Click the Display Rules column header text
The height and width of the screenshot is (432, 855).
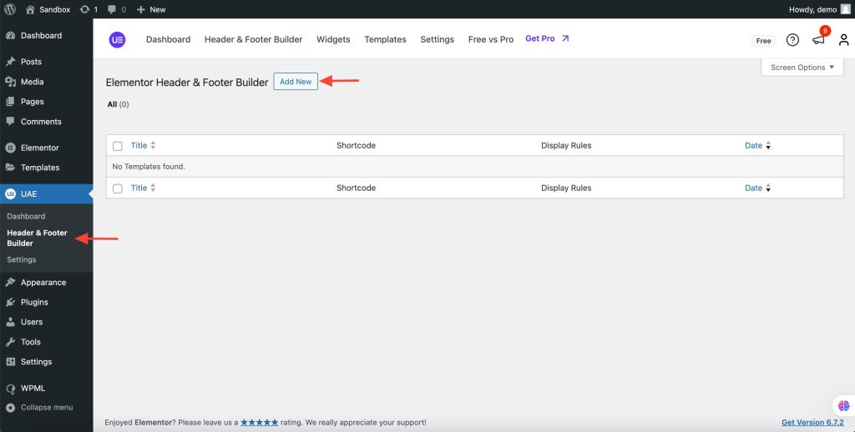click(566, 145)
